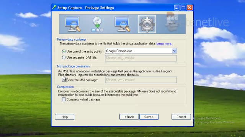This screenshot has width=245, height=137.
Task: Toggle the Compress virtual package checkbox
Action: click(x=64, y=99)
